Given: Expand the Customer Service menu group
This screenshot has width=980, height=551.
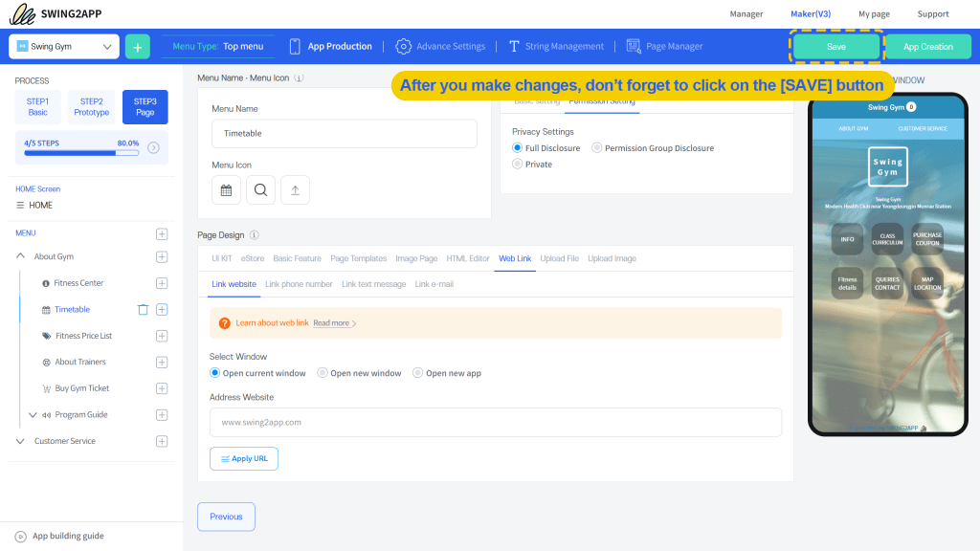Looking at the screenshot, I should tap(21, 441).
